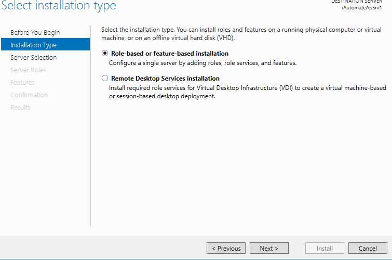Choose the Remote Desktop Services installation radio button
Image resolution: width=392 pixels, height=260 pixels.
(x=105, y=79)
